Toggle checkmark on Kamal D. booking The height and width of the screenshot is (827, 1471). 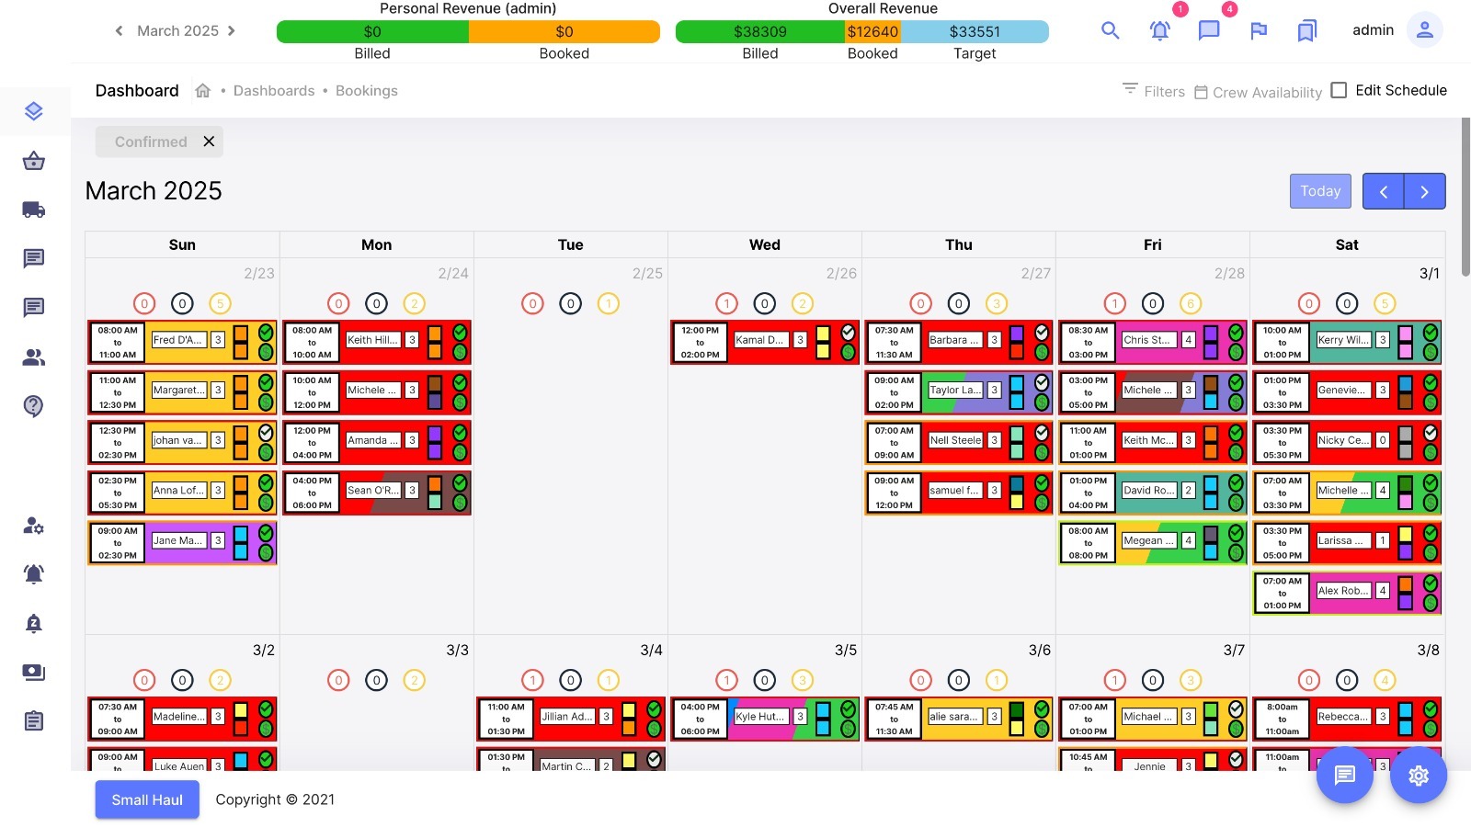(x=848, y=332)
